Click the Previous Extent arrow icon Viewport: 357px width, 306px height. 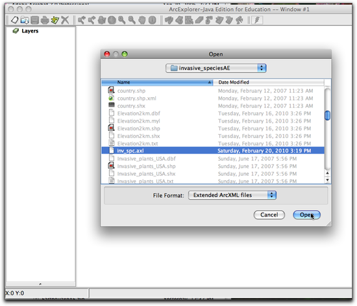82,20
